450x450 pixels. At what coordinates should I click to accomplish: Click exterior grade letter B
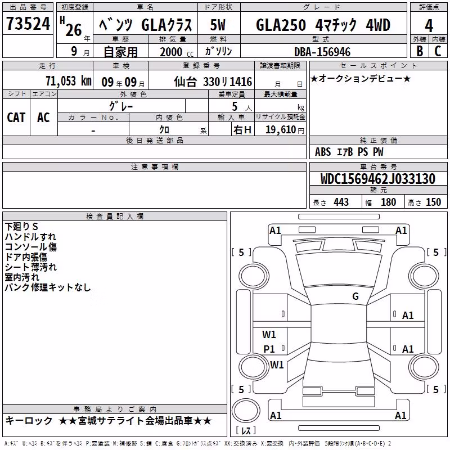point(420,51)
